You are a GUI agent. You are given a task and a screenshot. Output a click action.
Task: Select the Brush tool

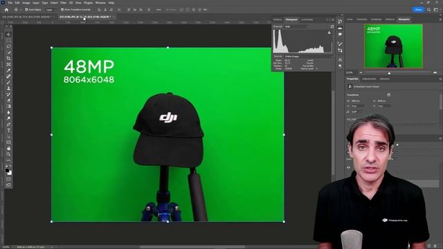coord(8,82)
